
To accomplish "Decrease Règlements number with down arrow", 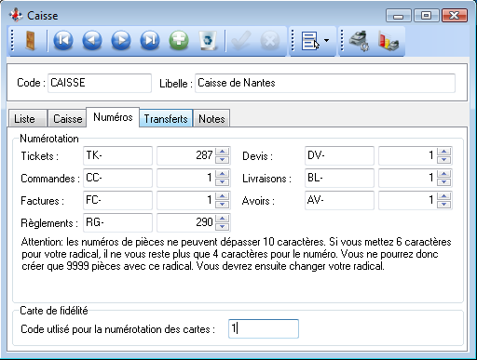I will click(222, 227).
